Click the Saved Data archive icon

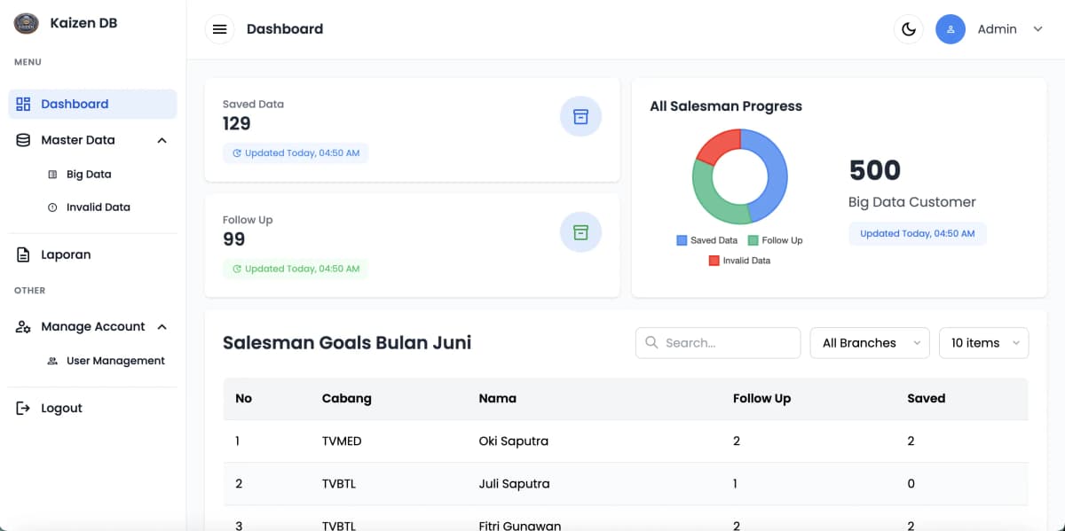pyautogui.click(x=580, y=117)
